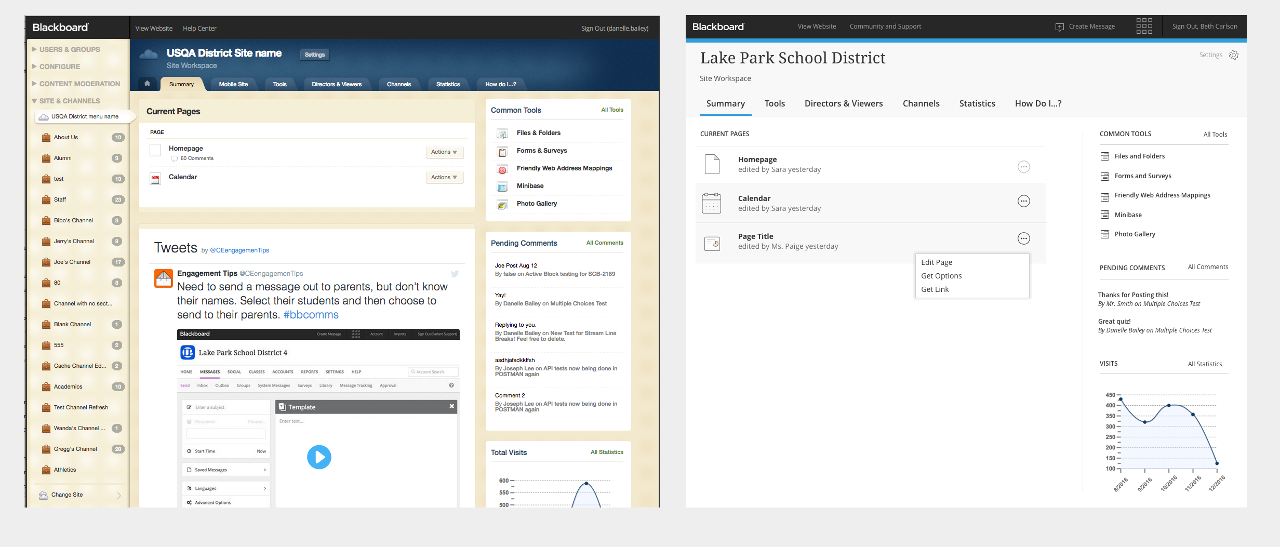The width and height of the screenshot is (1280, 547).
Task: Click the Page Title page icon
Action: point(712,242)
